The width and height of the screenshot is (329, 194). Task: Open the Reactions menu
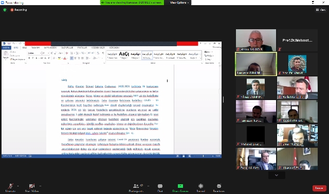219,186
